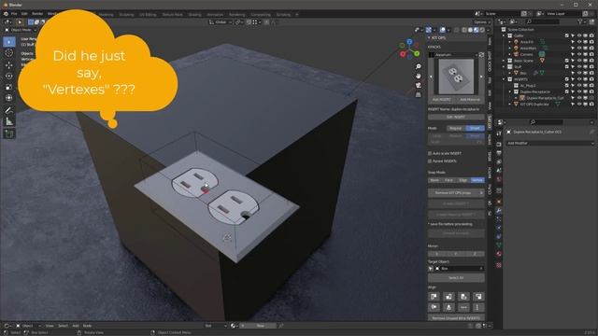Select the Measure ruler tool

9,121
